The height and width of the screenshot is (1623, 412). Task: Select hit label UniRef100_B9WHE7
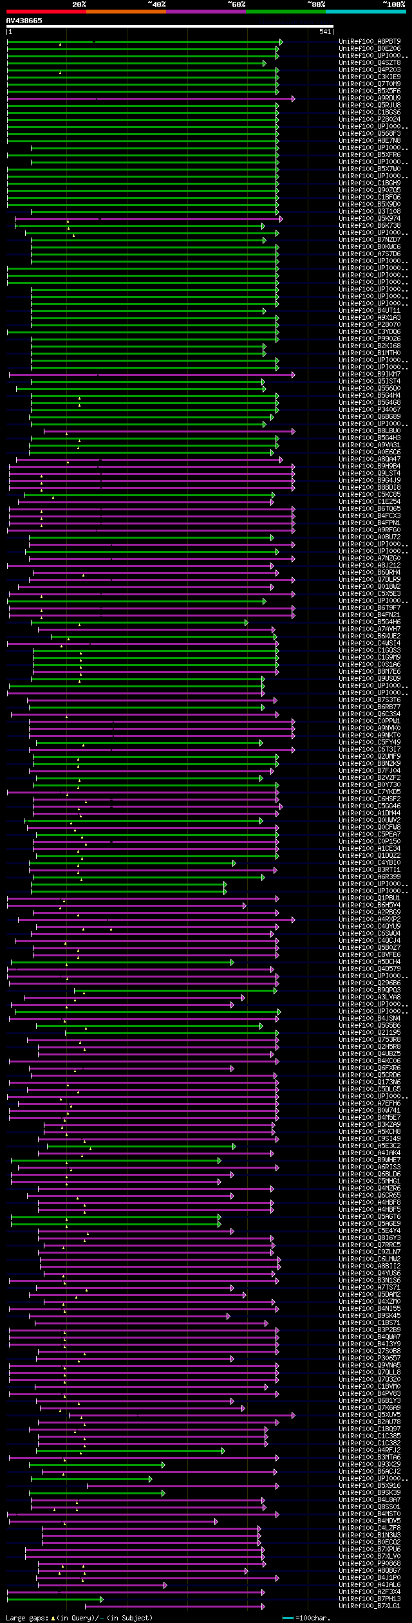370,1160
